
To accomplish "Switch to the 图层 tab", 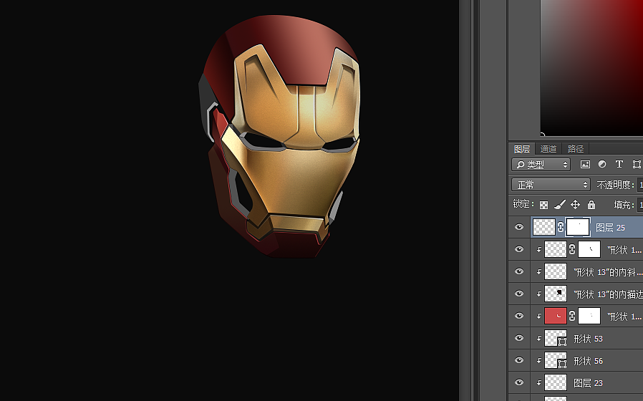I will [521, 148].
